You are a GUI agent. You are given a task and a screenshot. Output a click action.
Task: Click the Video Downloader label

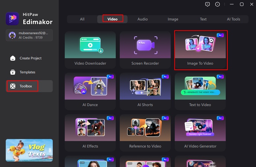[x=90, y=63]
